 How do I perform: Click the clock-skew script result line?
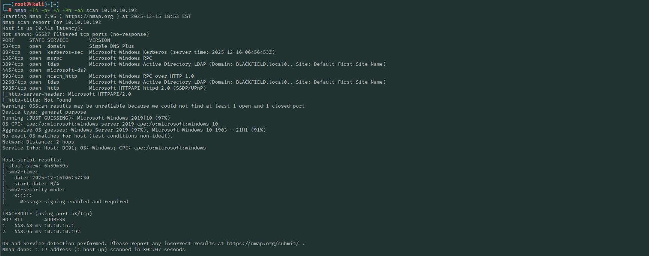point(36,166)
